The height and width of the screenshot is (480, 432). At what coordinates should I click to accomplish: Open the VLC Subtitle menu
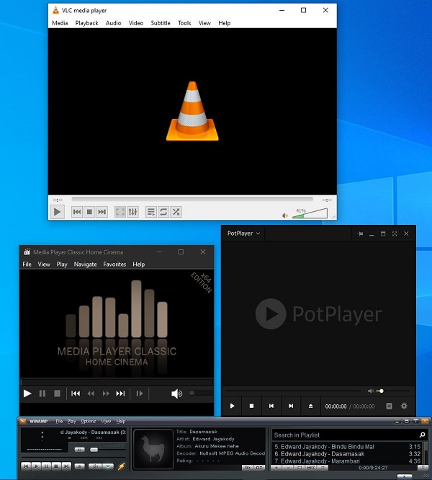161,23
